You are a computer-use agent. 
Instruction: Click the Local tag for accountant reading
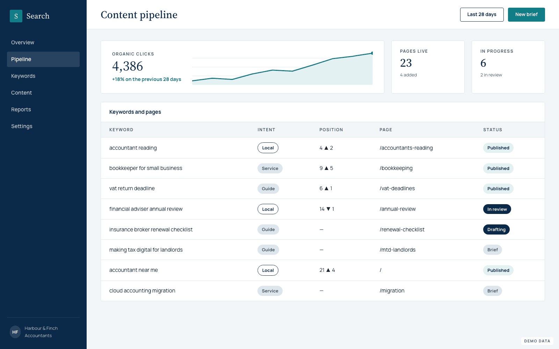[268, 148]
